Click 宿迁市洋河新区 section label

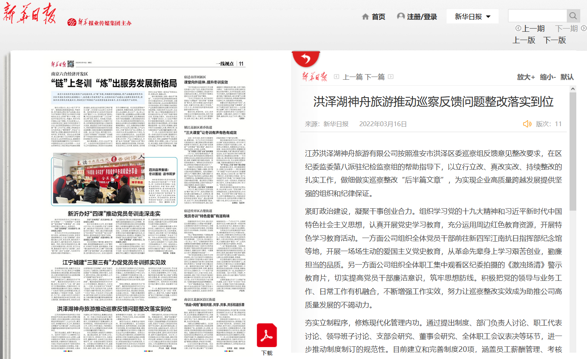pos(195,77)
